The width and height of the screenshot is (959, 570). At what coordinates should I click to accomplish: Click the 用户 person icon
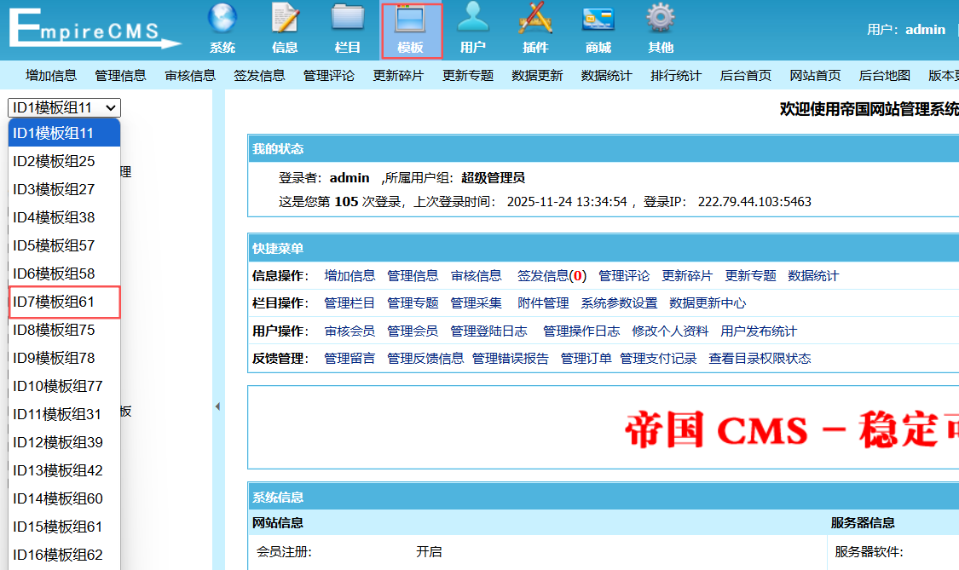coord(473,20)
